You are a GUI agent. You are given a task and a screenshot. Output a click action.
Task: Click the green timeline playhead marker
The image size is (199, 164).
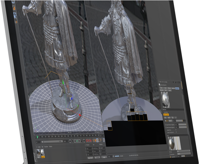37,137
